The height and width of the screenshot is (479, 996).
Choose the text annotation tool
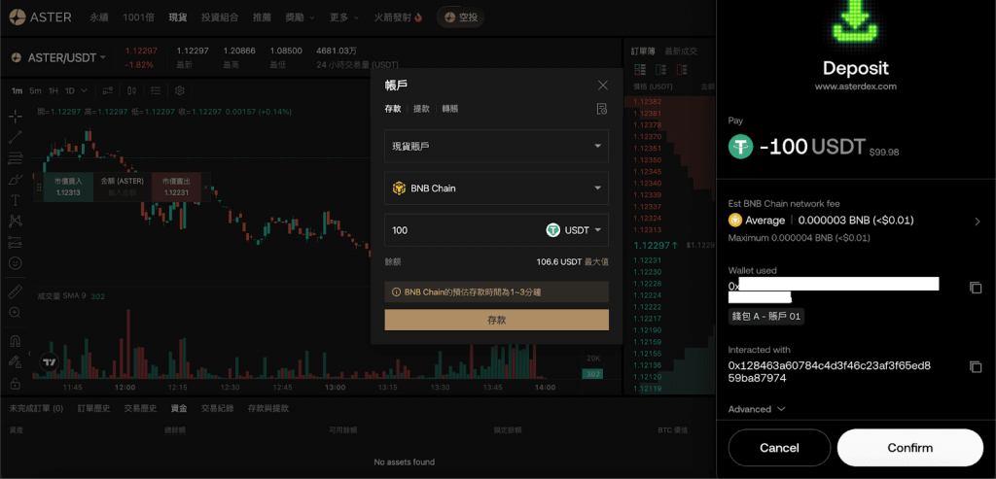pos(16,199)
